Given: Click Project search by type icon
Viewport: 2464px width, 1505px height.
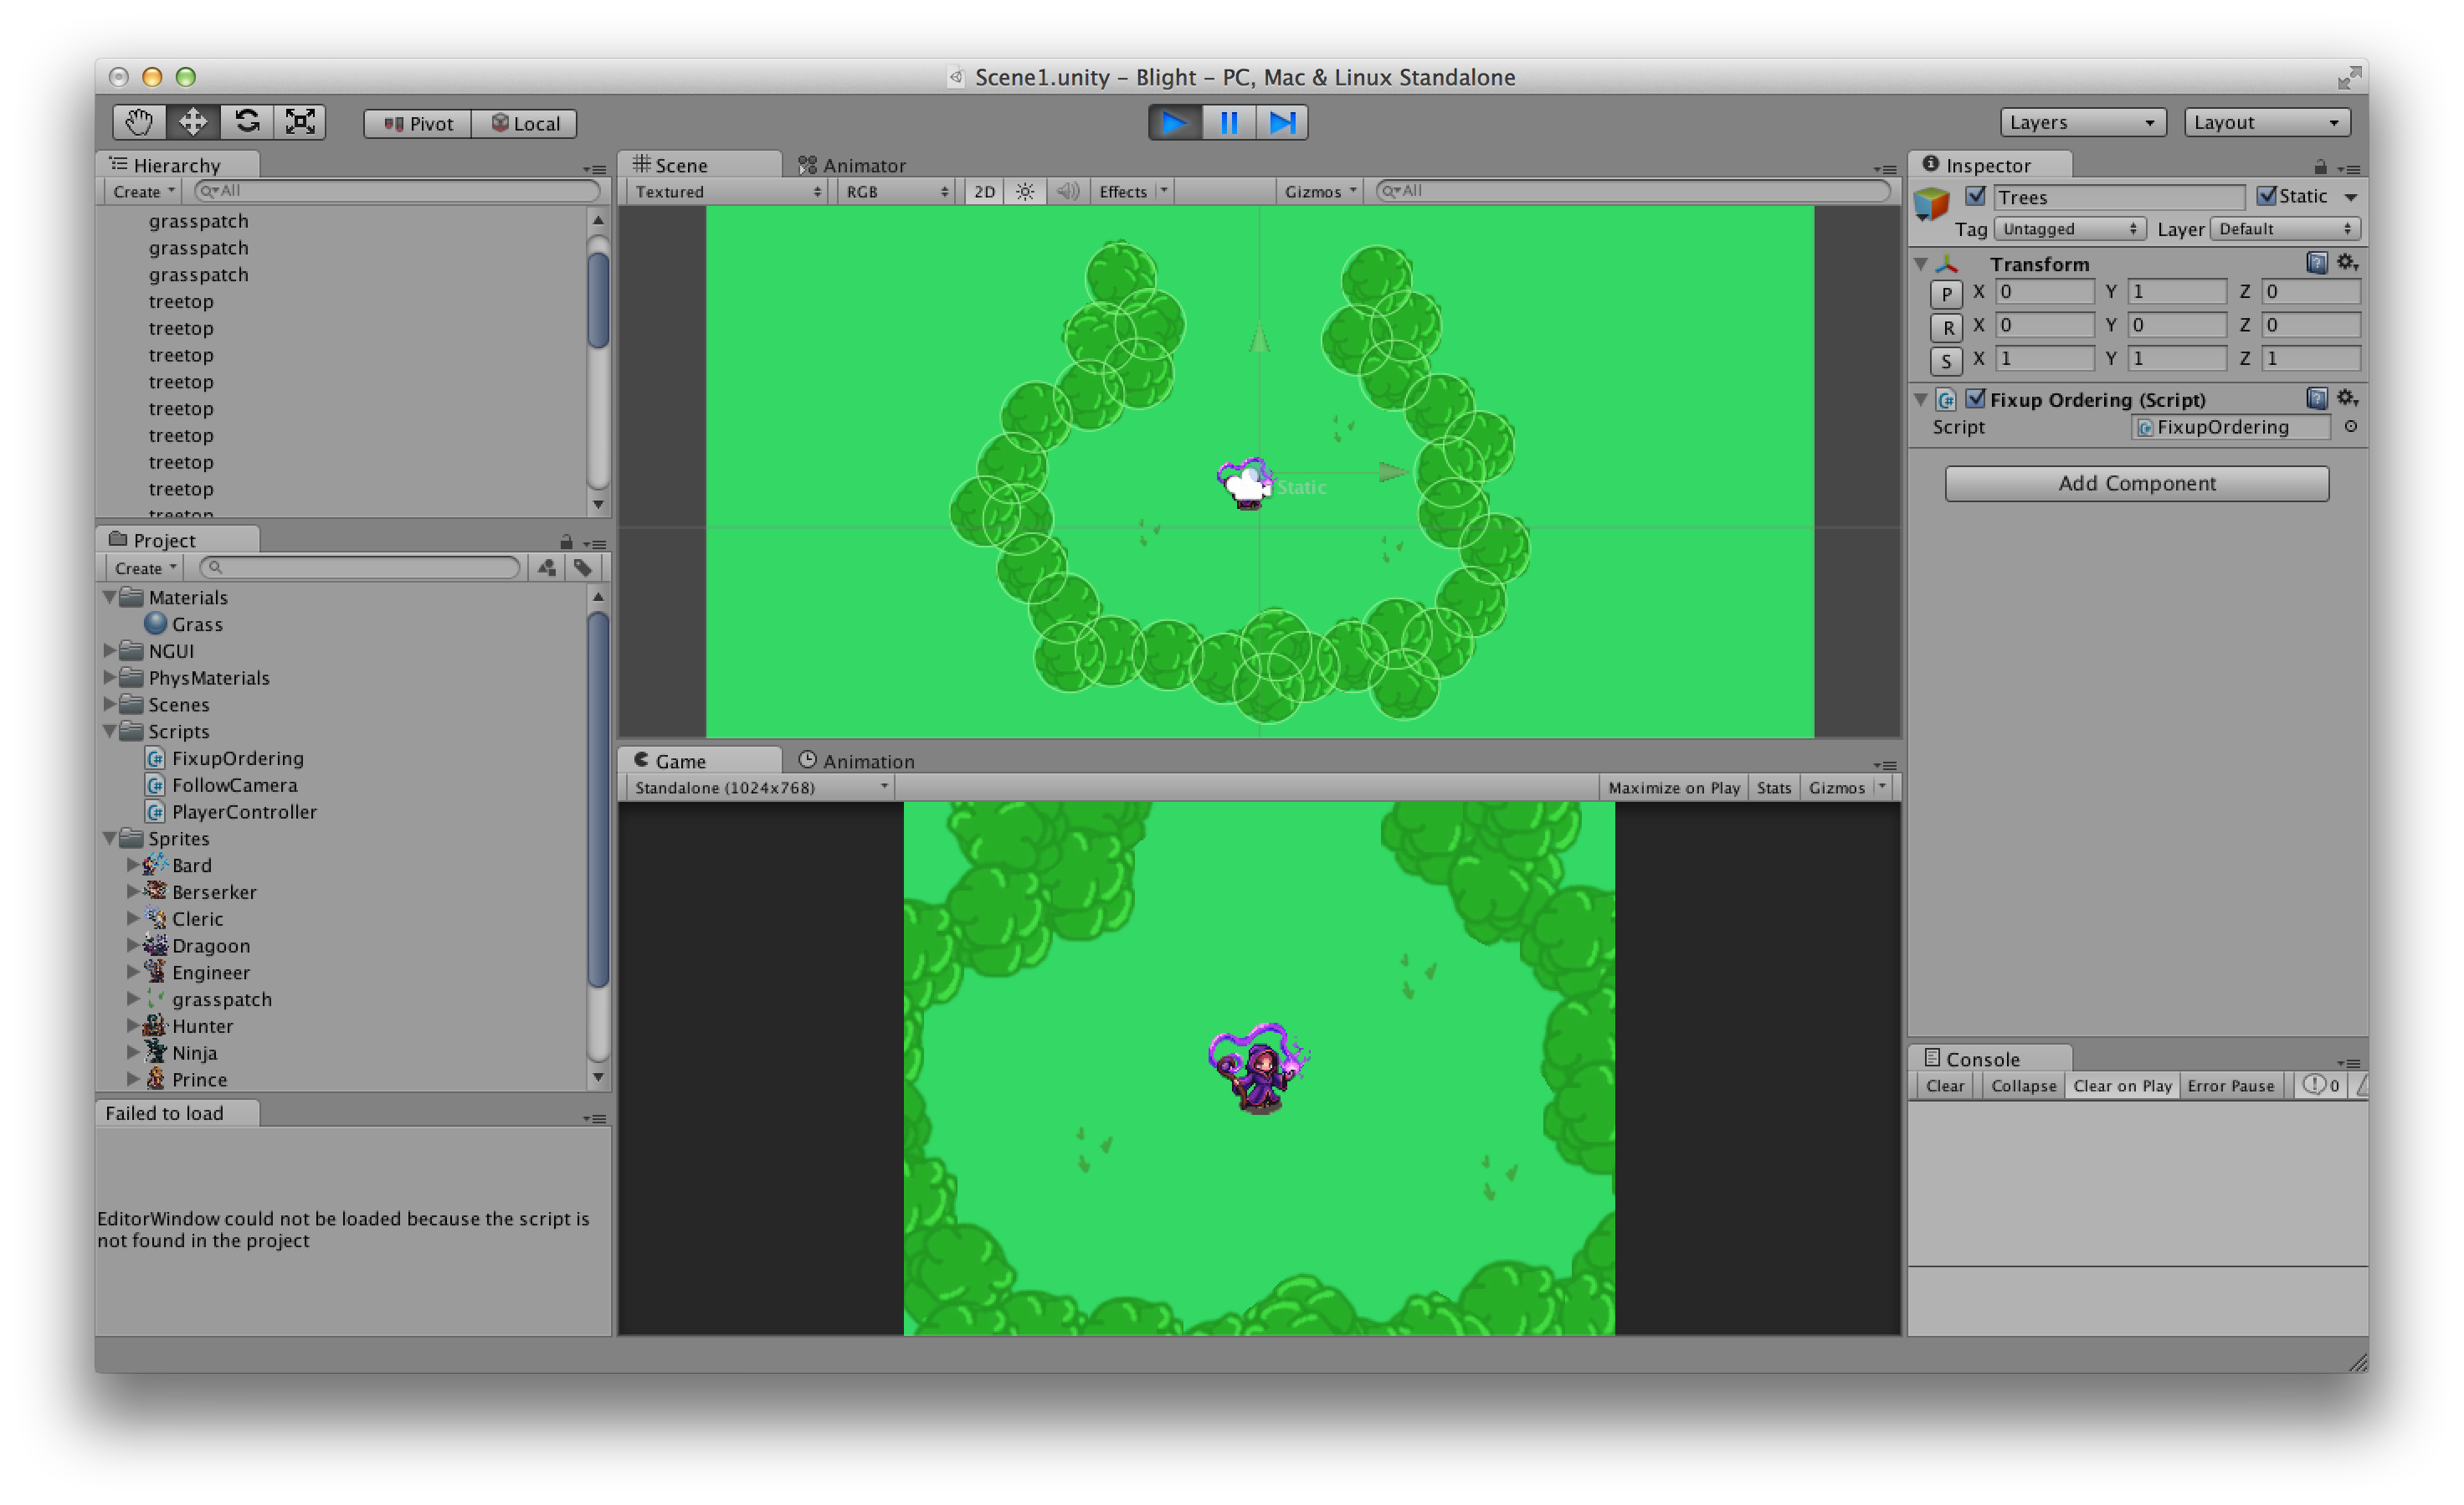Looking at the screenshot, I should [547, 568].
